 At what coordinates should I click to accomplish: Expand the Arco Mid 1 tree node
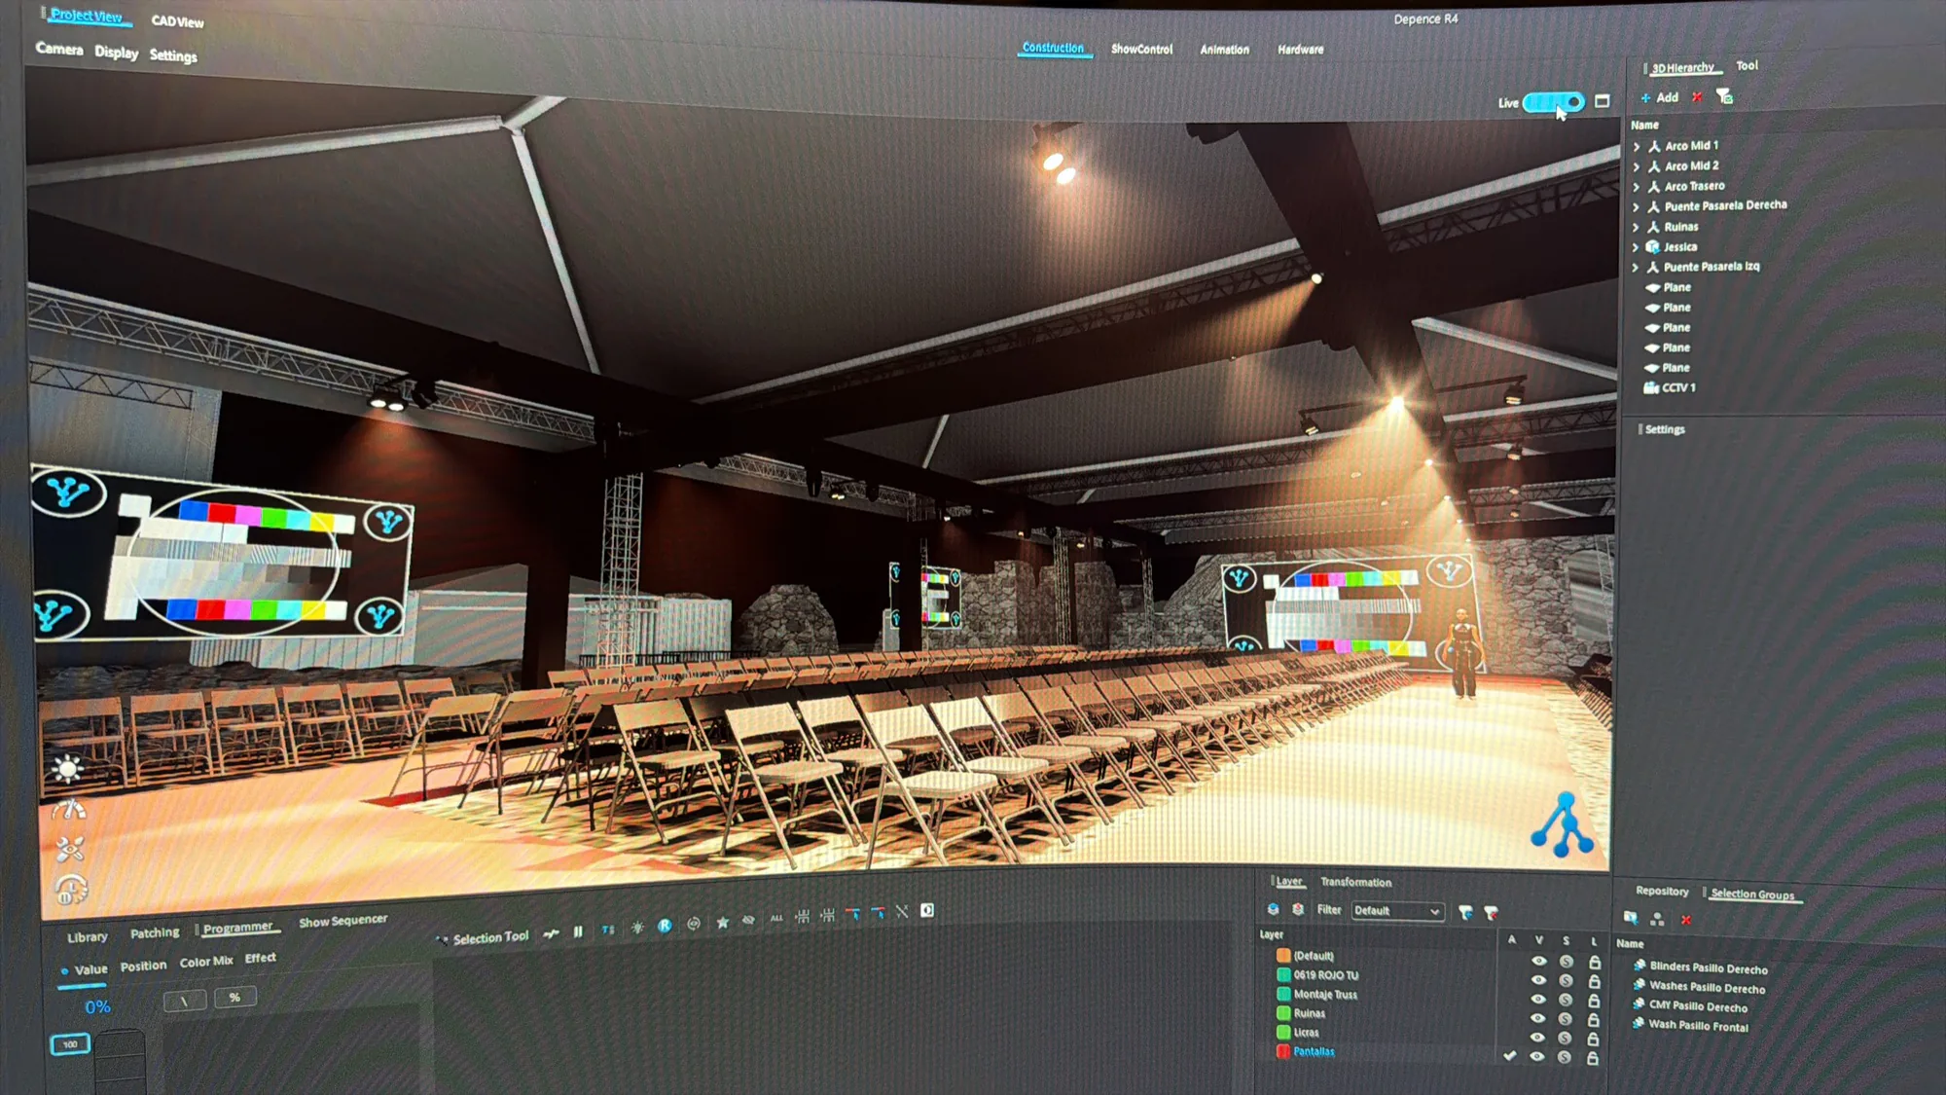[x=1637, y=147]
